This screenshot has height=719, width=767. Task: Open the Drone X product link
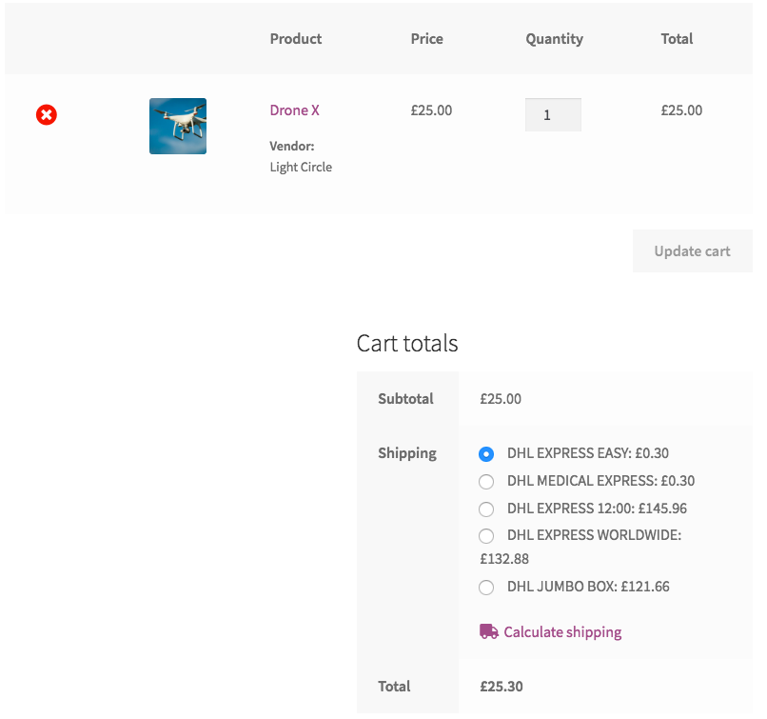[294, 110]
